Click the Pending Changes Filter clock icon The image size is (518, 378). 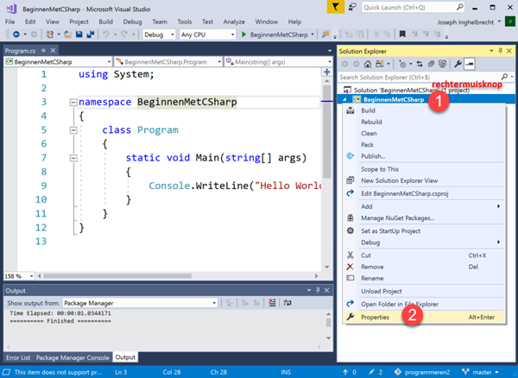tap(402, 64)
